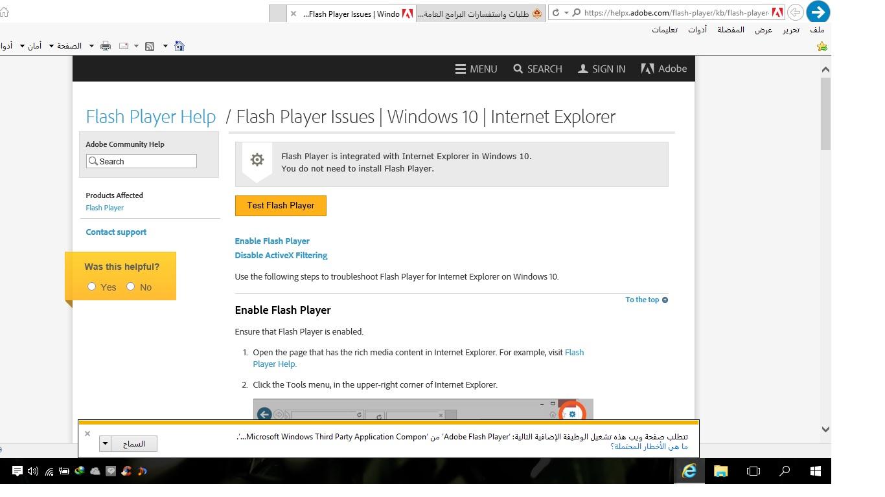Open the عرض (View) menu
The height and width of the screenshot is (497, 885).
click(x=763, y=30)
